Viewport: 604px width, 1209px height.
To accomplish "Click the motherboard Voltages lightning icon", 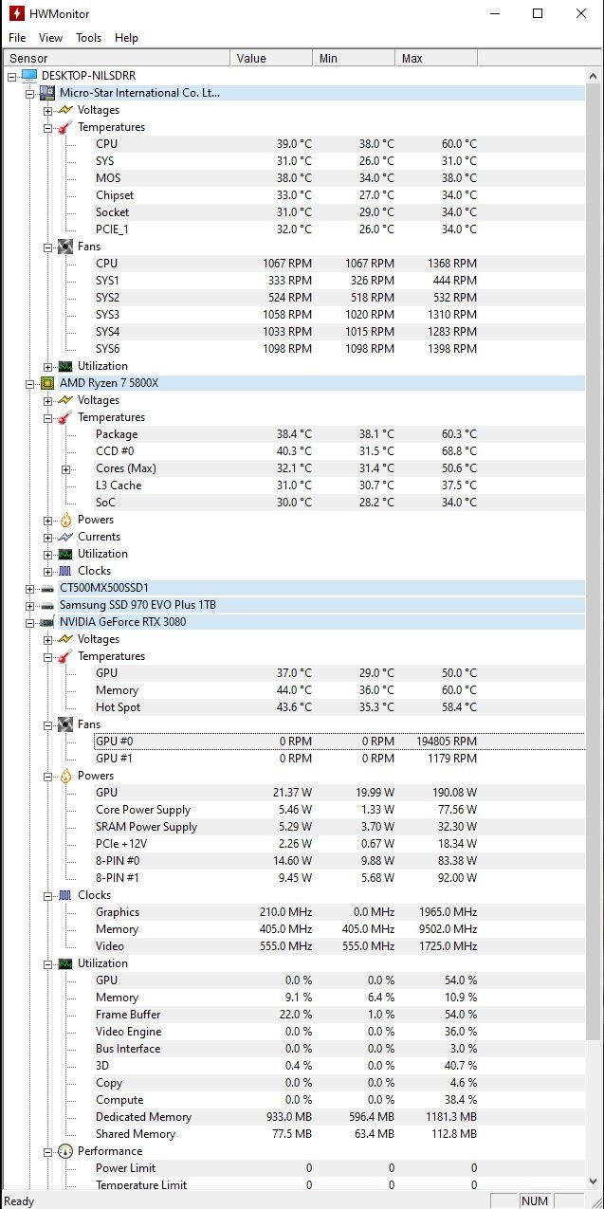I will click(64, 110).
